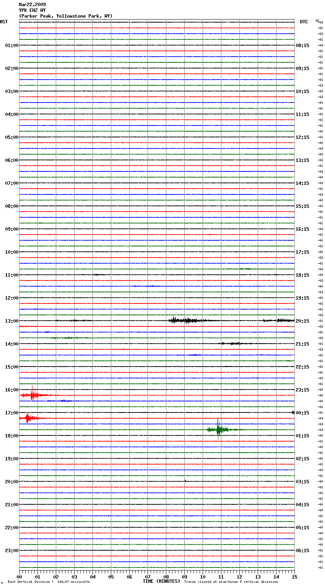Click the 12:15 UTC time label
This screenshot has width=325, height=587.
[302, 137]
